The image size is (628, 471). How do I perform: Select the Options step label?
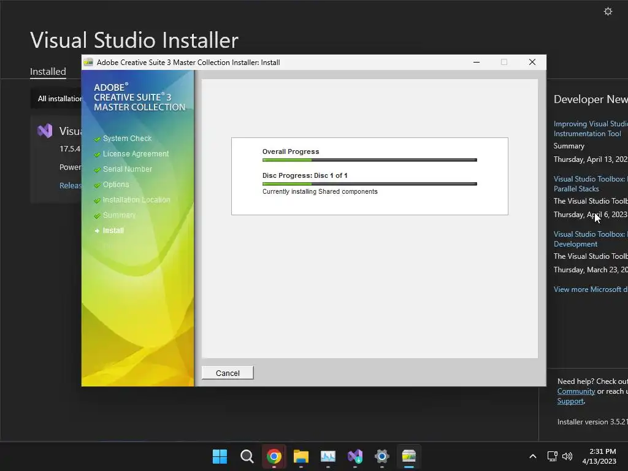pyautogui.click(x=116, y=184)
